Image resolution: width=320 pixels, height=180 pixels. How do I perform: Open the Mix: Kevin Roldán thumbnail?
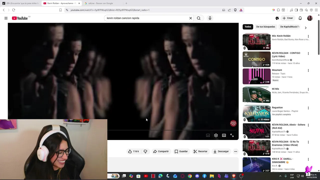[x=256, y=42]
